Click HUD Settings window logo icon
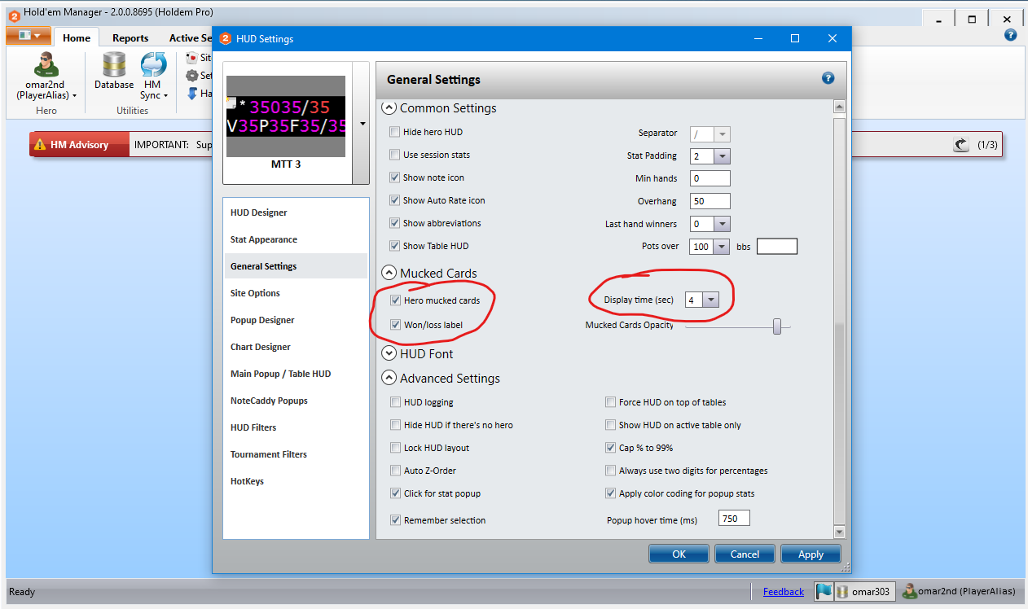1028x609 pixels. [226, 38]
